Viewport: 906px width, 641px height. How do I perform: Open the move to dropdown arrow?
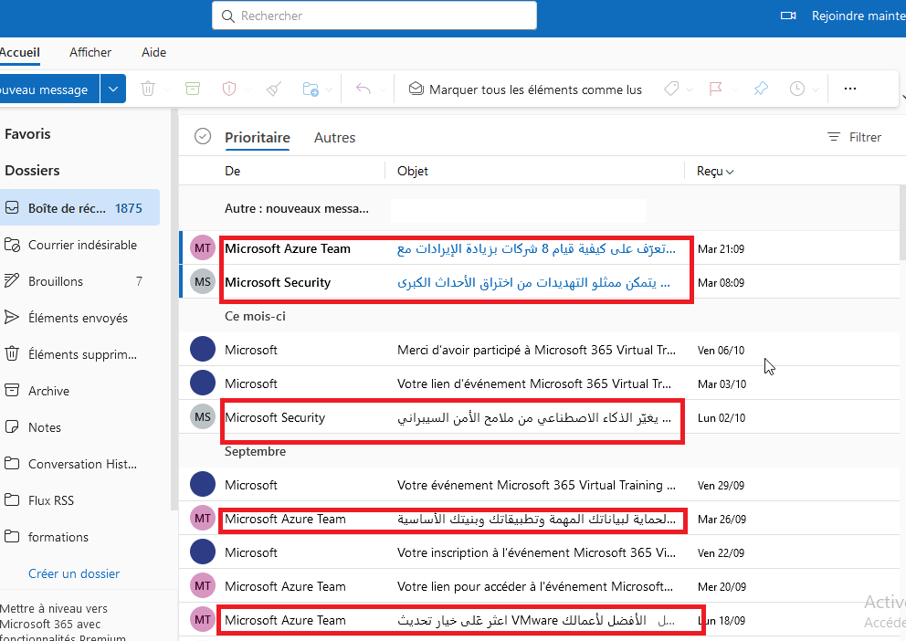(x=329, y=90)
